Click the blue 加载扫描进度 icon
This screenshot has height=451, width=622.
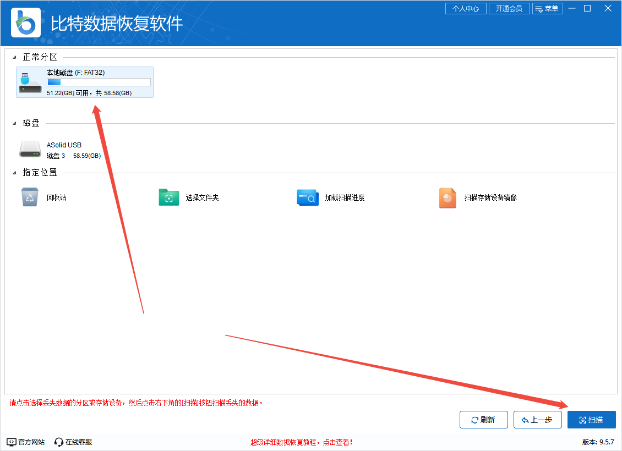(308, 197)
